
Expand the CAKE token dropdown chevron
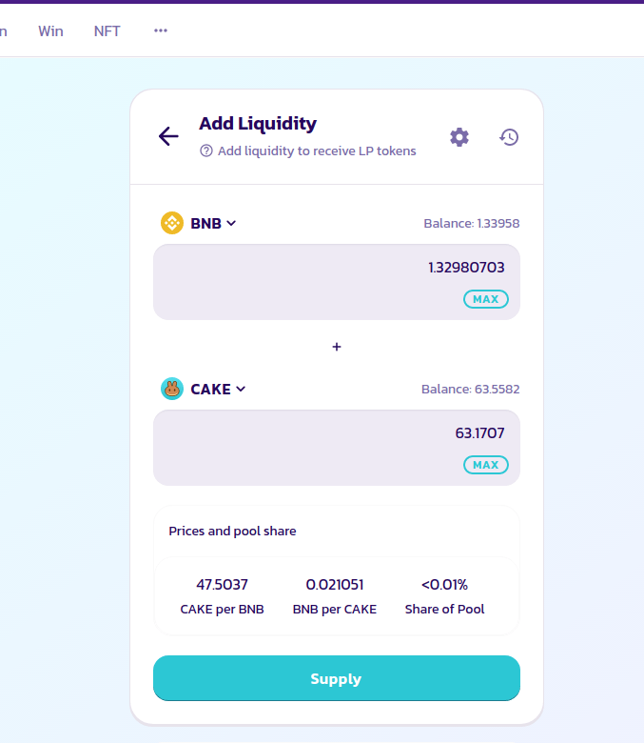coord(241,389)
